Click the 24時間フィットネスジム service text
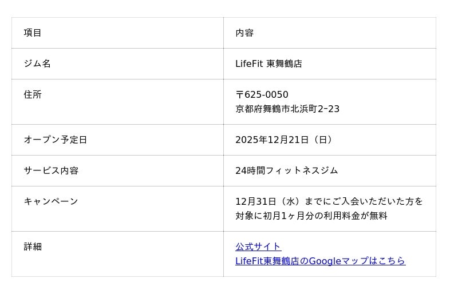The width and height of the screenshot is (458, 294). (x=286, y=170)
